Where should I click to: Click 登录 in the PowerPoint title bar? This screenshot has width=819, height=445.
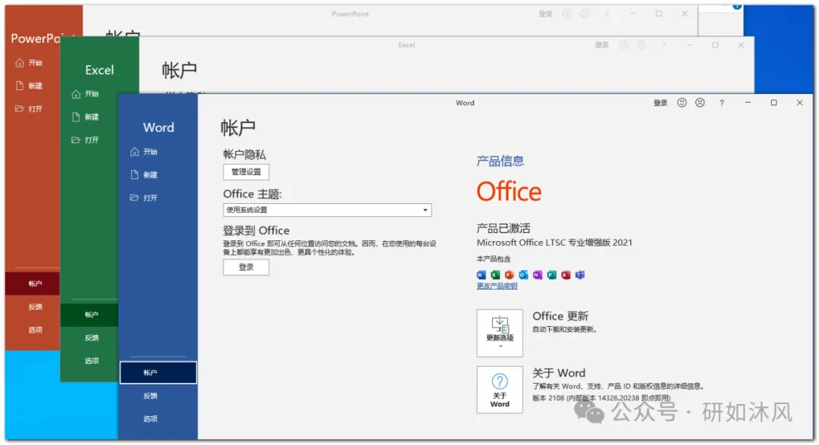coord(545,14)
